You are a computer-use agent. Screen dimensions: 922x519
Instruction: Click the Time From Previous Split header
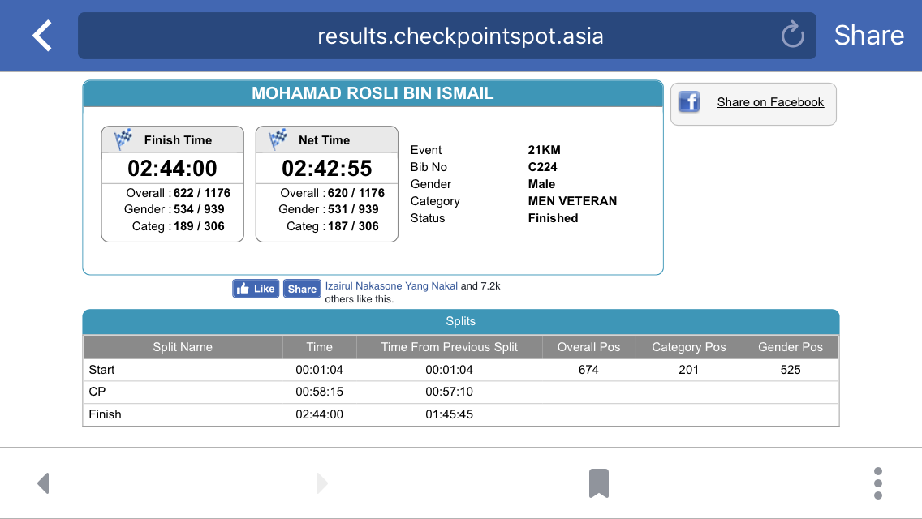(x=450, y=347)
